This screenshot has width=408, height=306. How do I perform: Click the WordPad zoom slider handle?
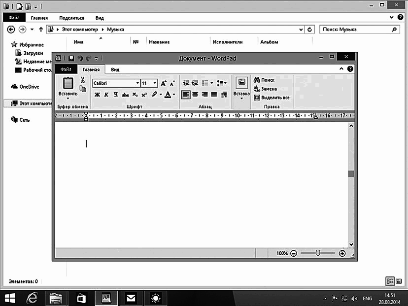coord(318,253)
